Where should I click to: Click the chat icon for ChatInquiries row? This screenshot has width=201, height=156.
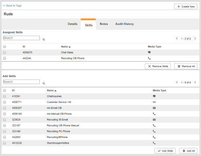pyautogui.click(x=154, y=96)
